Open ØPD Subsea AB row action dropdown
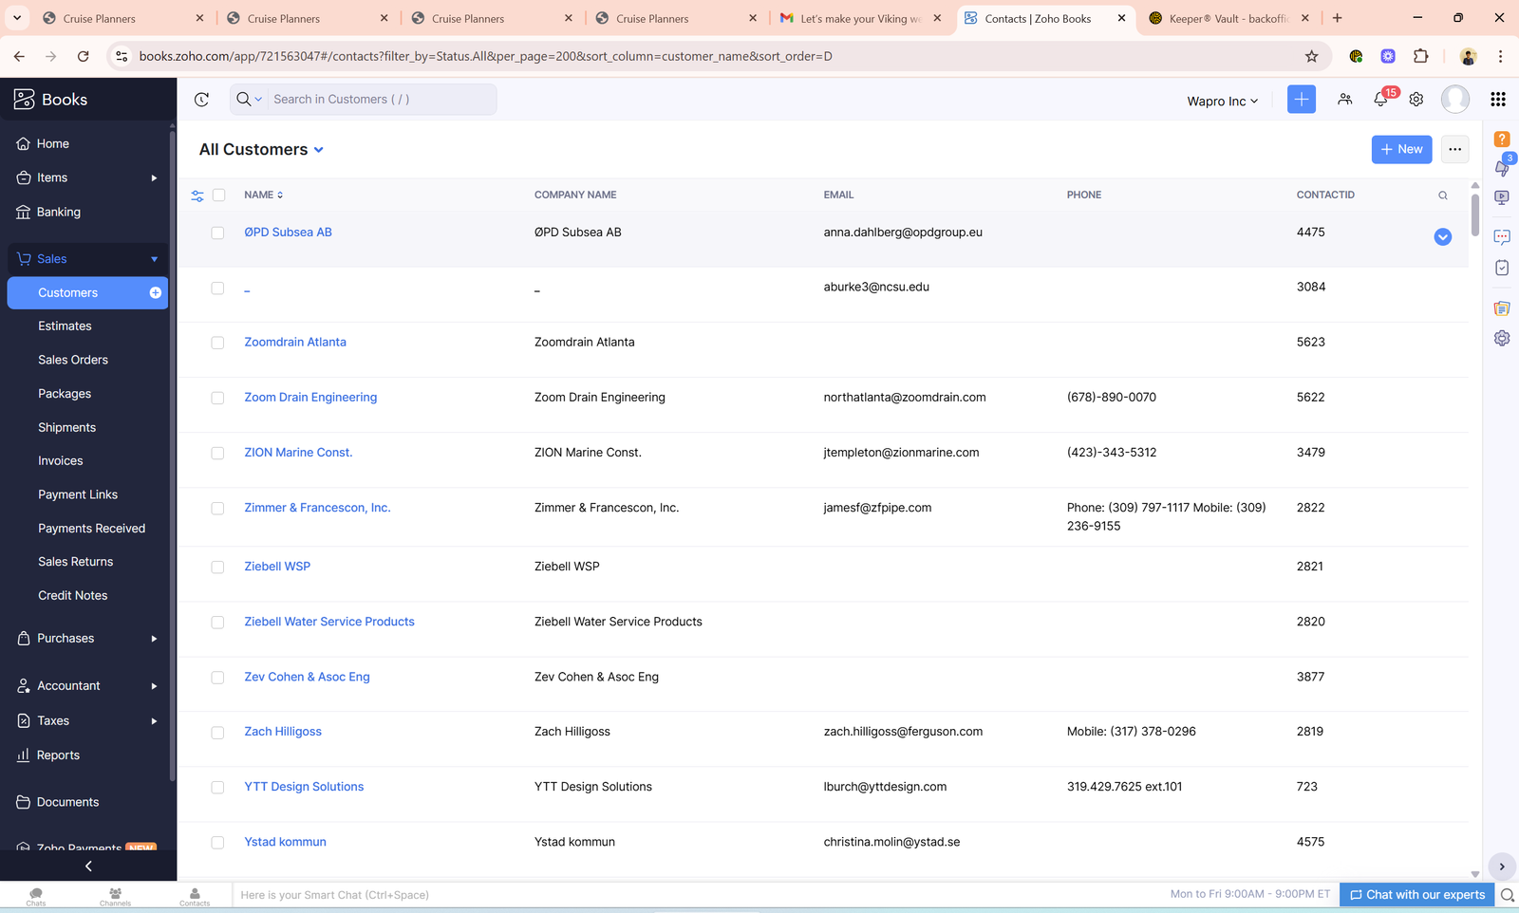Viewport: 1519px width, 913px height. click(1443, 237)
